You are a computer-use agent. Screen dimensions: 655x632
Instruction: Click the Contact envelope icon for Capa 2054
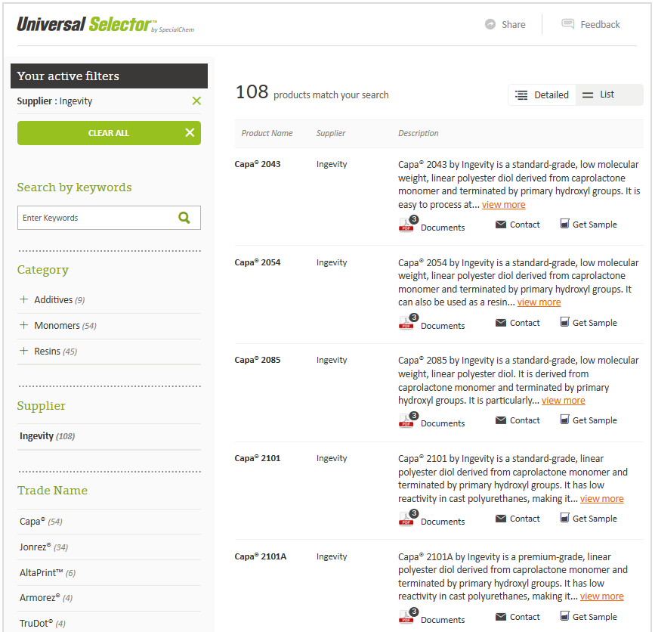click(x=500, y=323)
